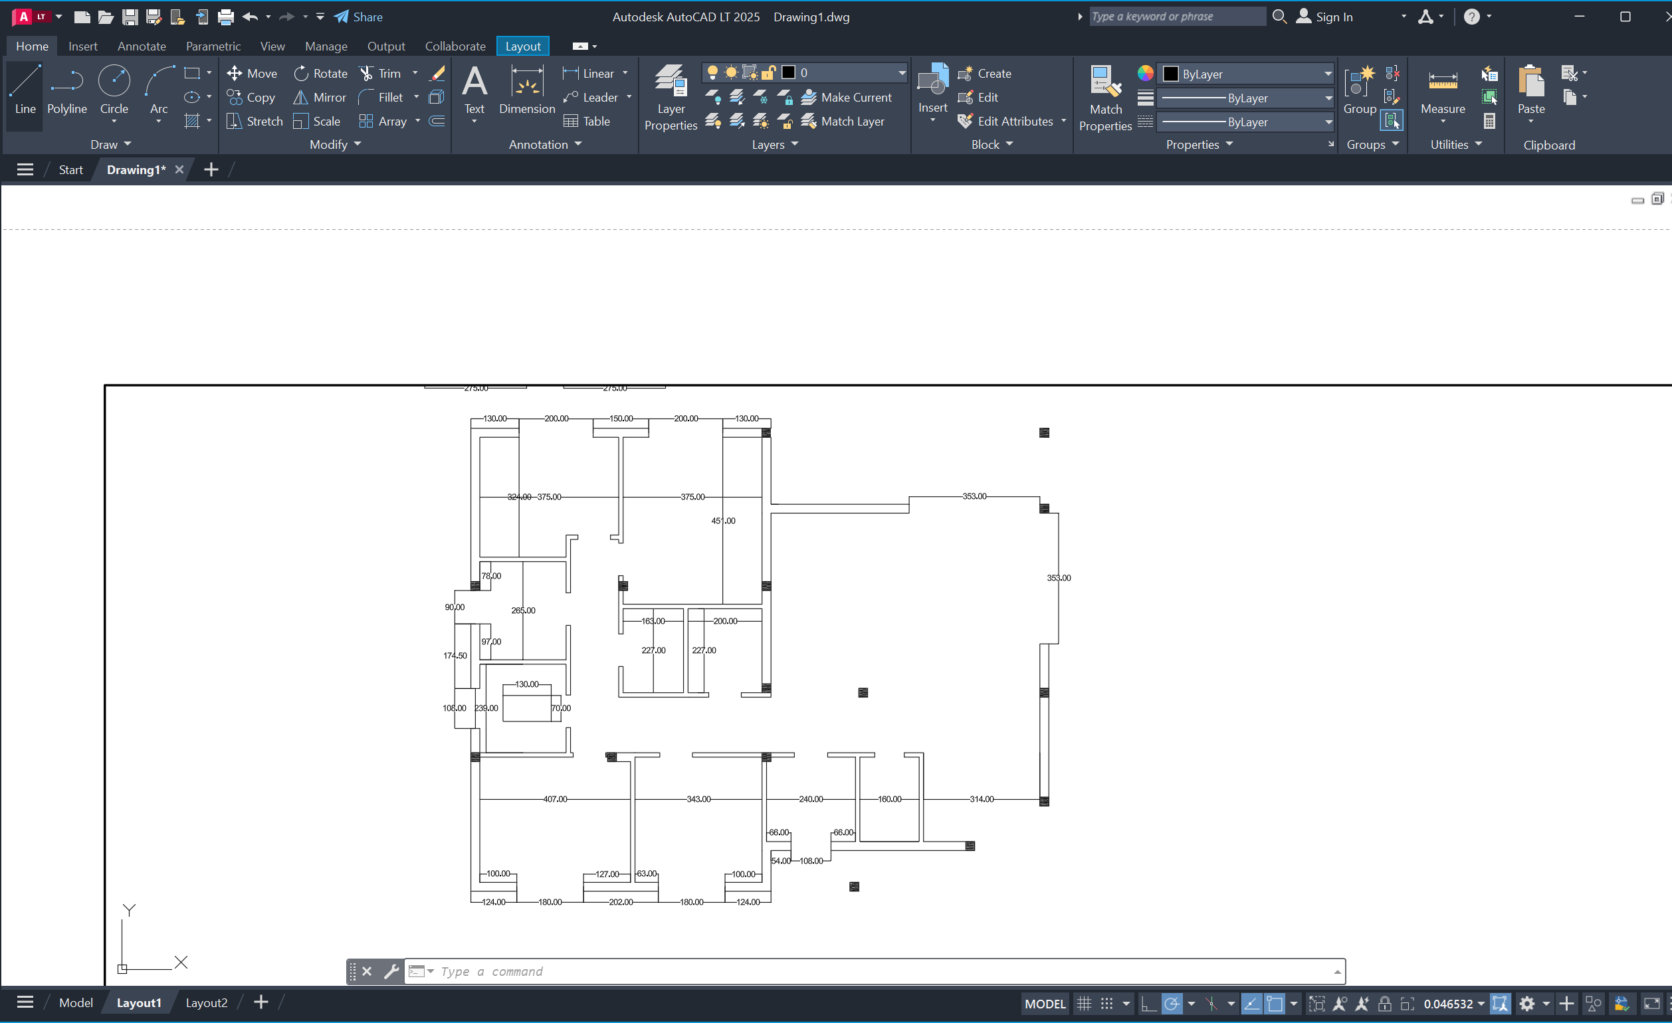This screenshot has height=1023, width=1672.
Task: Click the Match Properties tool
Action: [1104, 97]
